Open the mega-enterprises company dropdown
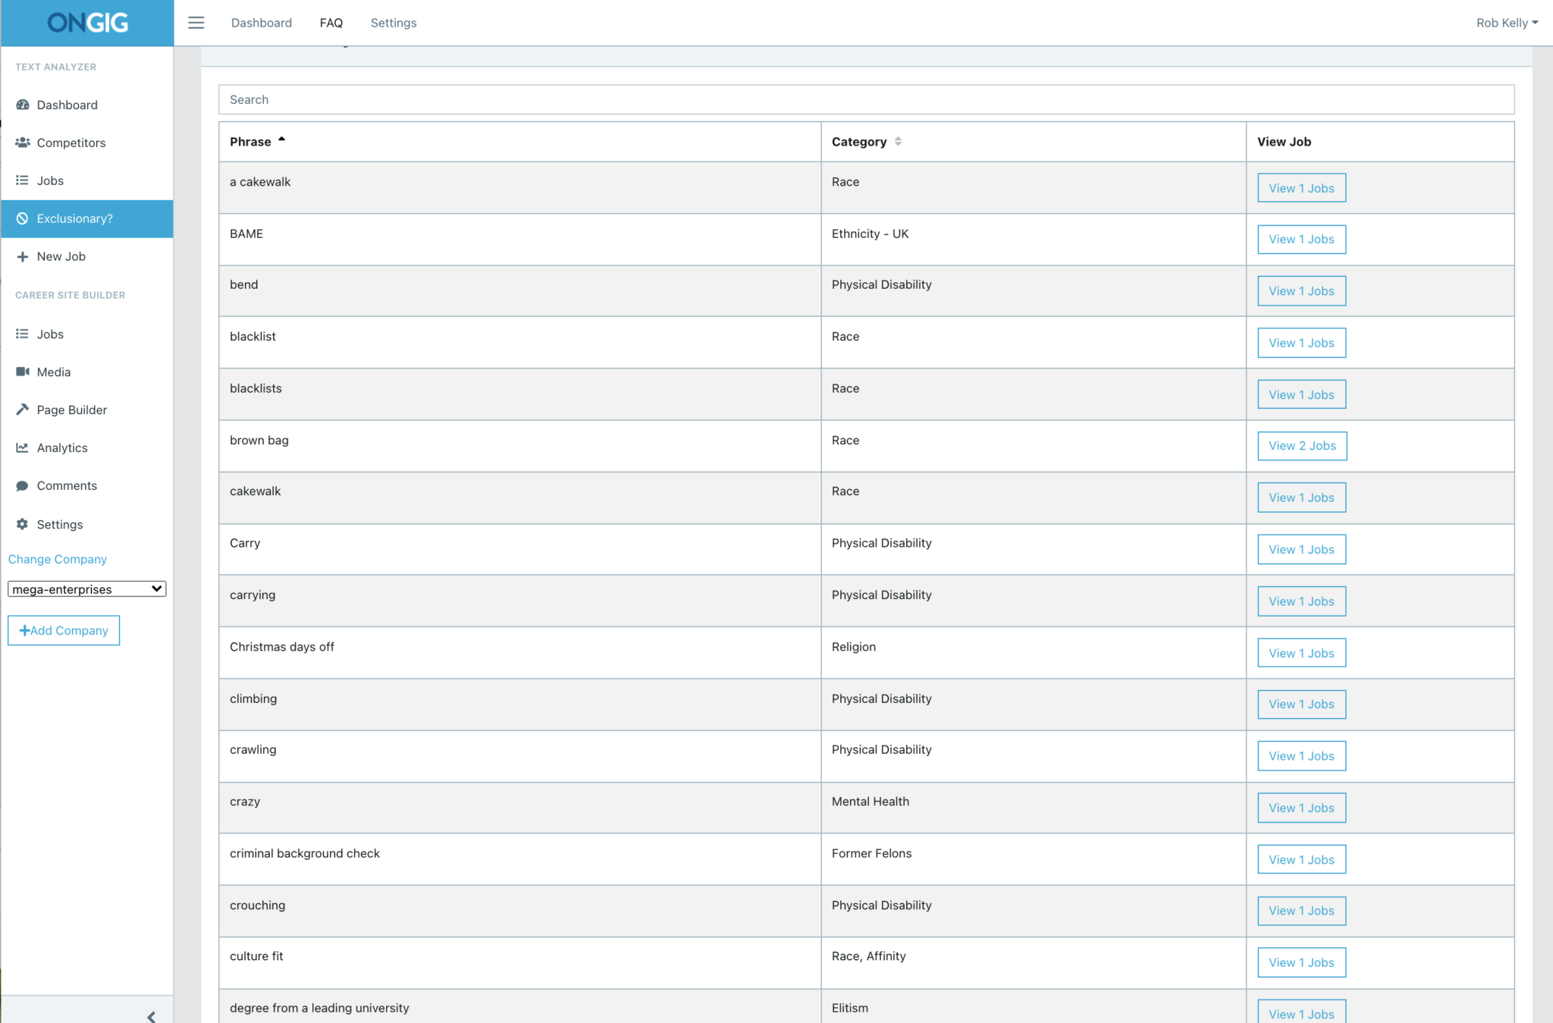This screenshot has height=1023, width=1553. 86,589
